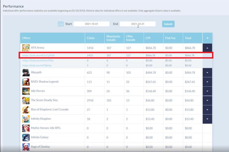Select the Infinite Galaxy offer name

coord(40,137)
